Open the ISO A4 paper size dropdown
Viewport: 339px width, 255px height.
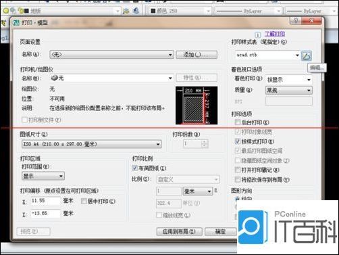point(92,144)
